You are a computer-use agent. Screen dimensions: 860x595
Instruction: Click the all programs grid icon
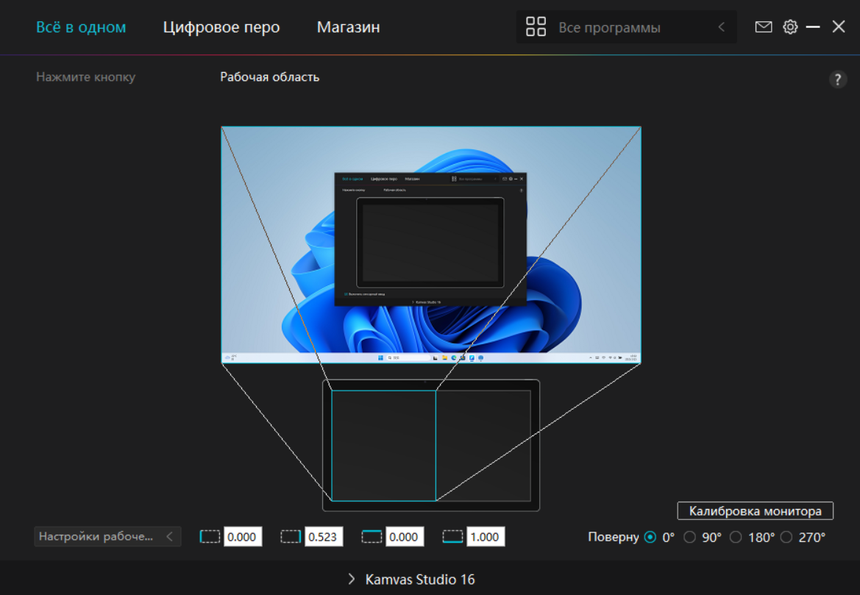(536, 27)
